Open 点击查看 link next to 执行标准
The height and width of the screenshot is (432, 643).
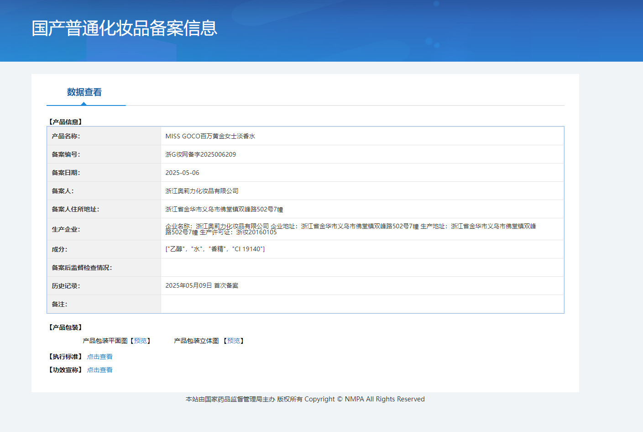point(99,357)
